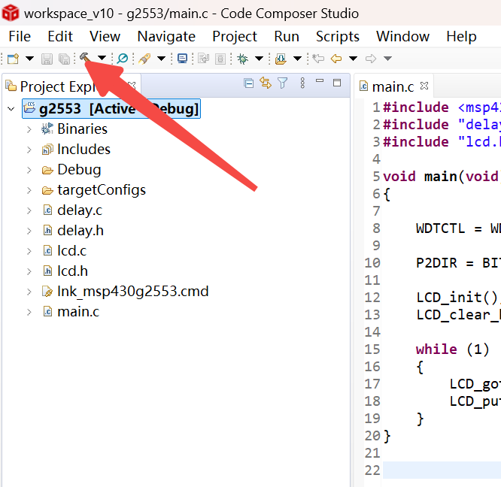Open the View menu
The width and height of the screenshot is (501, 487).
click(x=105, y=36)
